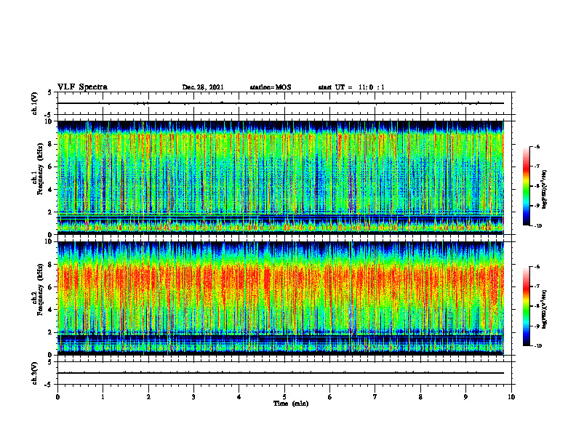
Task: Click the "6" kHz tick of ch.1 axis
Action: tap(50, 167)
